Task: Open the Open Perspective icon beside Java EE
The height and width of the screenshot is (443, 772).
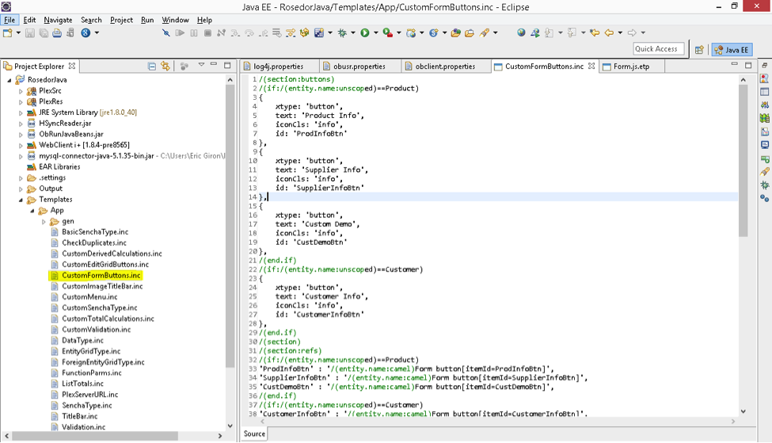Action: [699, 49]
